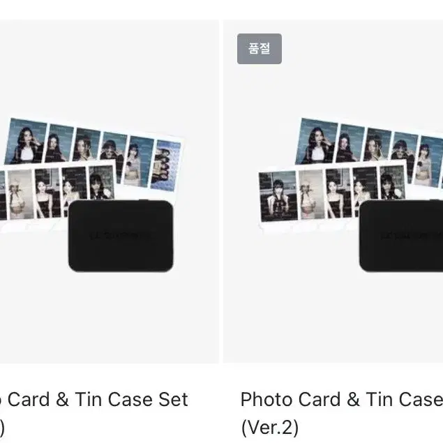Select first blue photo card in left product

(26, 141)
